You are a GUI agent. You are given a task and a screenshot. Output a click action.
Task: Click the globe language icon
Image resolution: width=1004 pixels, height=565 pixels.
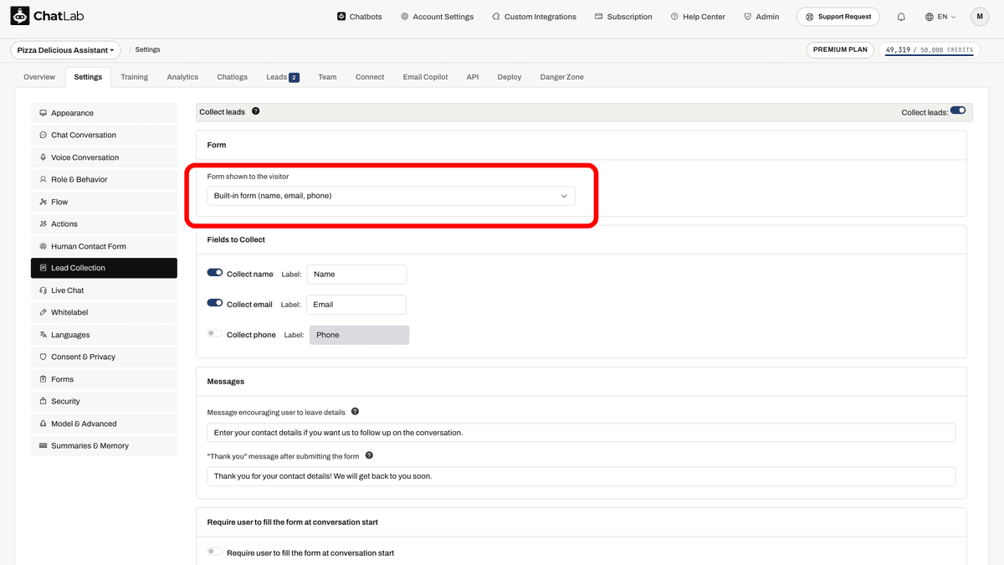click(x=930, y=17)
